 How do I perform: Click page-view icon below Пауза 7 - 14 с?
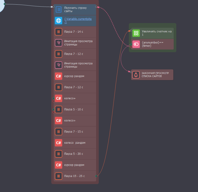click(58, 43)
